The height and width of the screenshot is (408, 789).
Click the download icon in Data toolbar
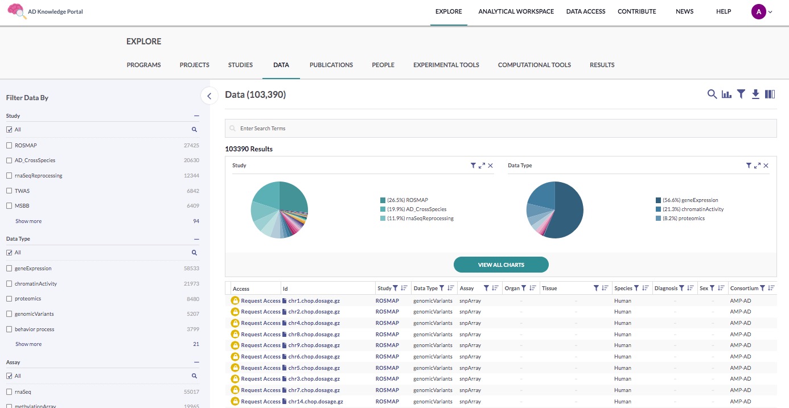755,94
